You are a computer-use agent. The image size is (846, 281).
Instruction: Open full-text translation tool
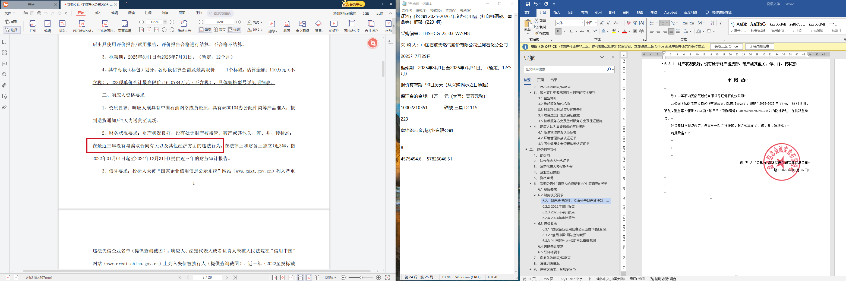pyautogui.click(x=302, y=26)
